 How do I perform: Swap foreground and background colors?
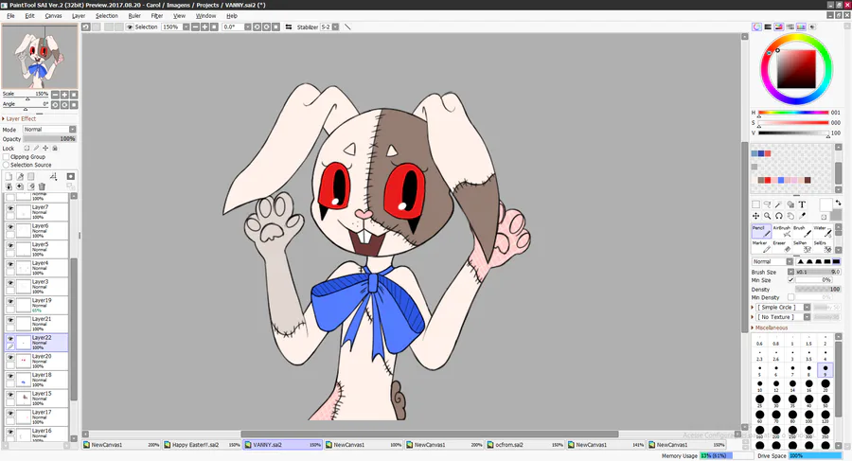839,203
